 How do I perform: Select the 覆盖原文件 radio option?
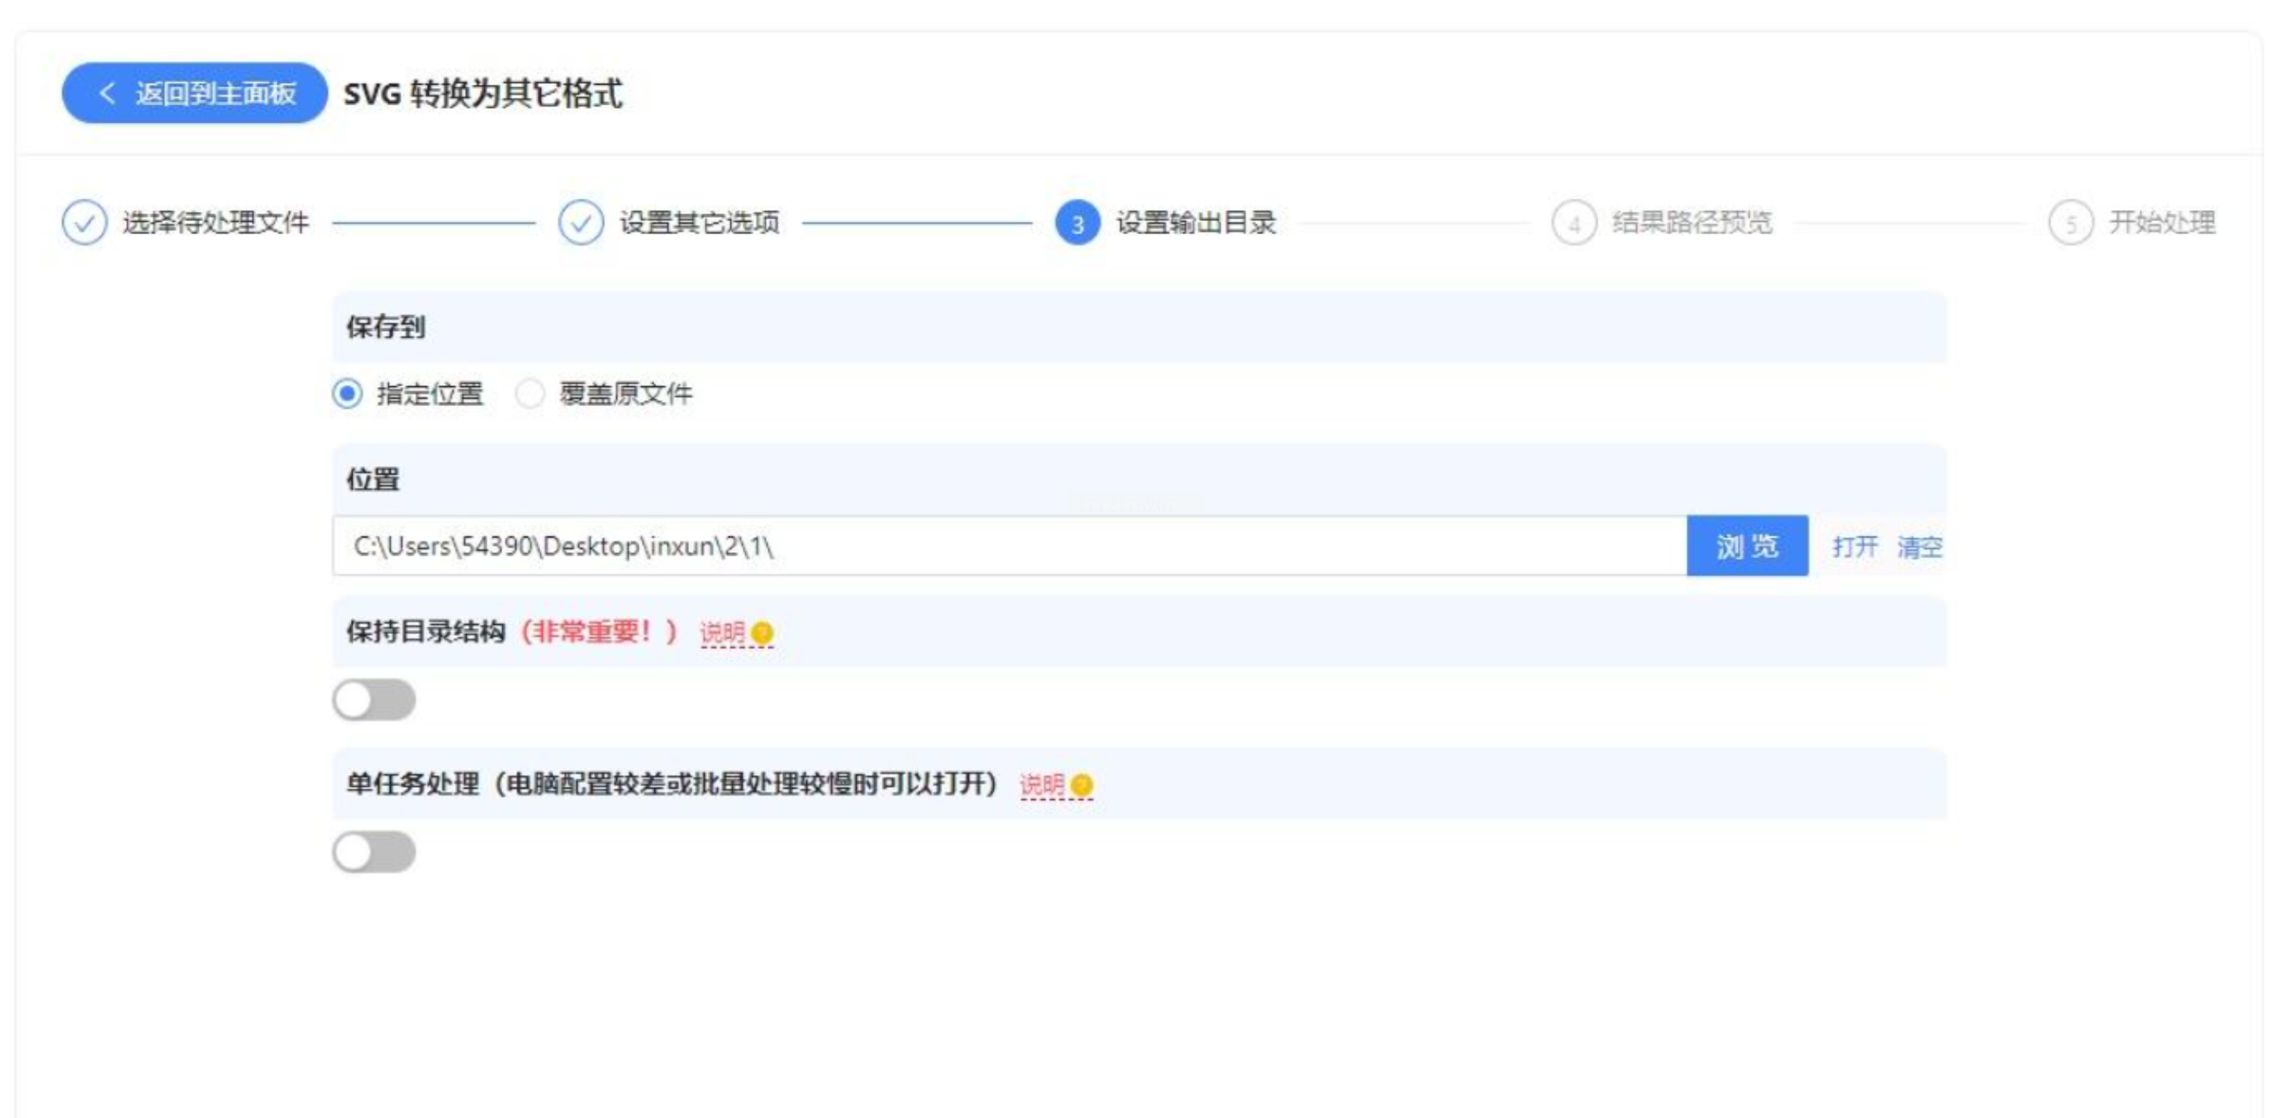(x=530, y=394)
